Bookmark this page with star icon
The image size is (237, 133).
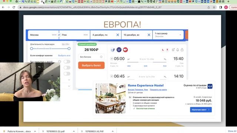coord(214,7)
